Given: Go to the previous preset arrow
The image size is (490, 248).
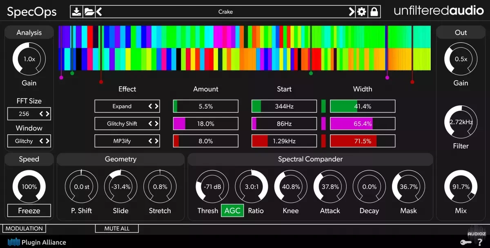Looking at the screenshot, I should point(99,12).
